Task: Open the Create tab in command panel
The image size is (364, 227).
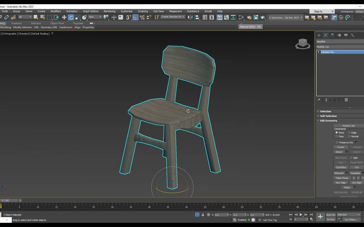Action: point(319,35)
